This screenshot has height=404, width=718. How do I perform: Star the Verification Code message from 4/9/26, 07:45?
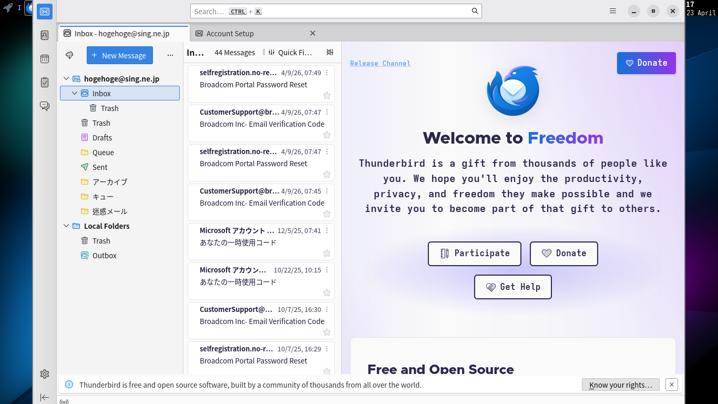[327, 214]
